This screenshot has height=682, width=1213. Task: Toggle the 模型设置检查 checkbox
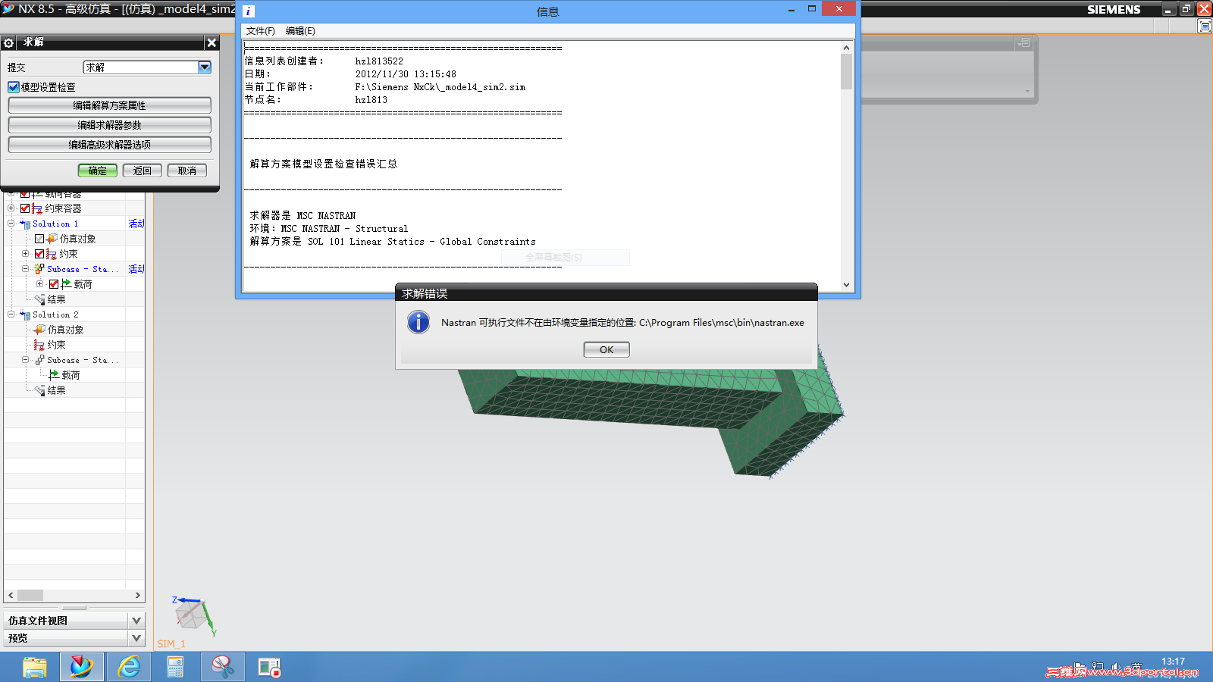14,87
